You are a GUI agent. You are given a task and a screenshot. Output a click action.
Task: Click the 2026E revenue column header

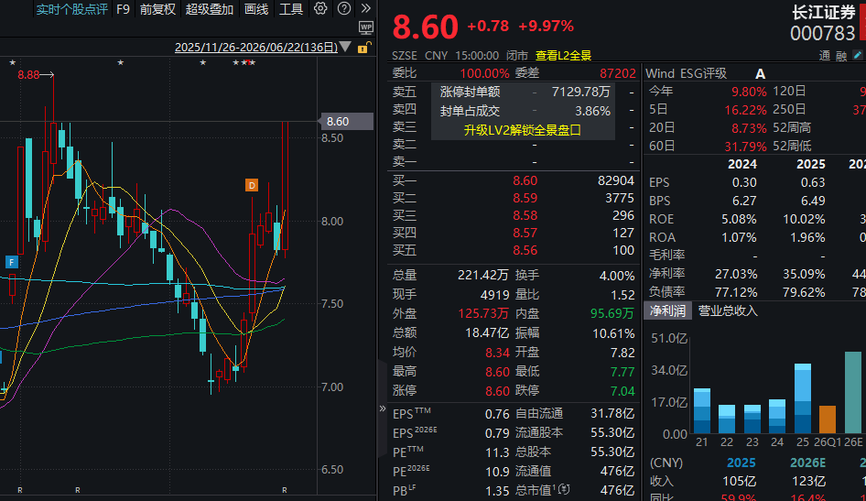pos(808,463)
